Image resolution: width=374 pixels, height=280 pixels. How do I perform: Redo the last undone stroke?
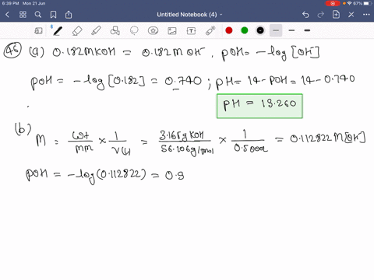[321, 15]
